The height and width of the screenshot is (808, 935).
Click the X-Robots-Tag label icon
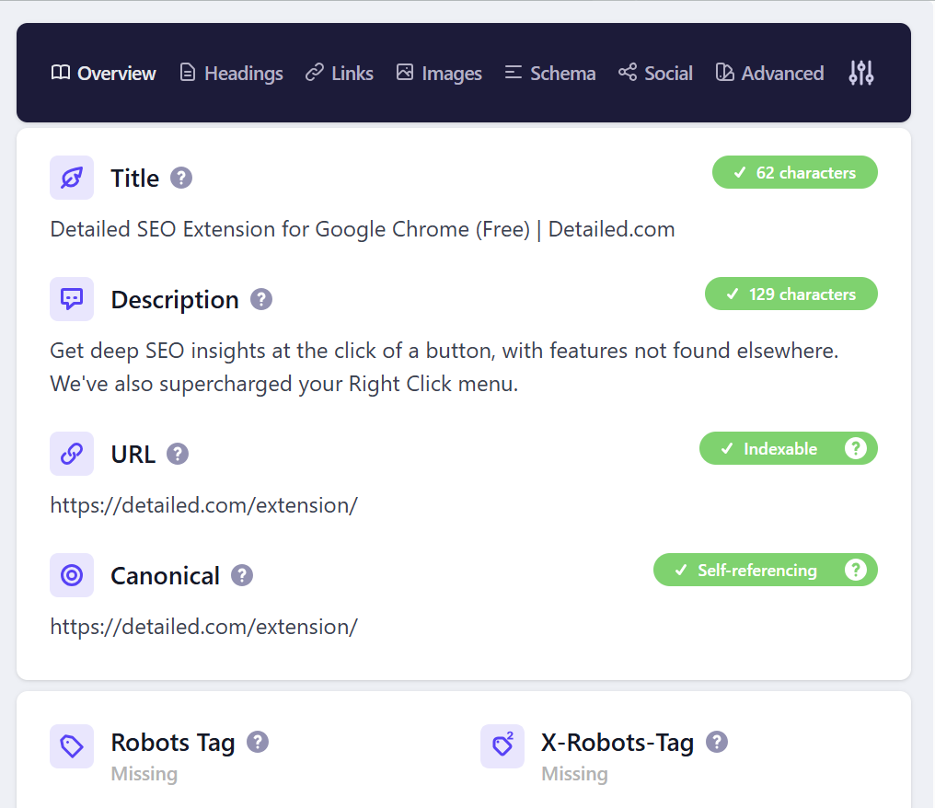502,746
